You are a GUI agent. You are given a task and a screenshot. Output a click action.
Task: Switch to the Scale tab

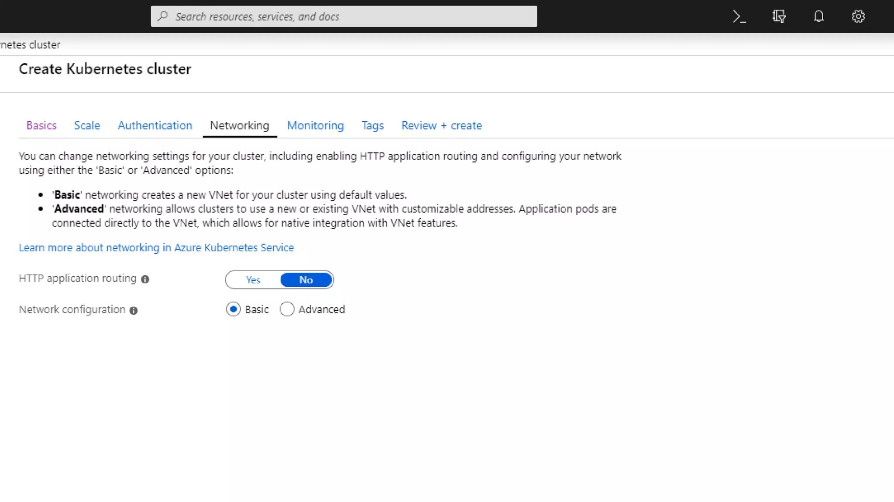(x=87, y=125)
